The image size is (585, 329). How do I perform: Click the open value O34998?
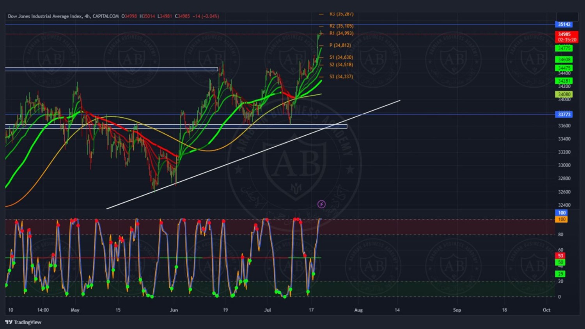point(129,16)
